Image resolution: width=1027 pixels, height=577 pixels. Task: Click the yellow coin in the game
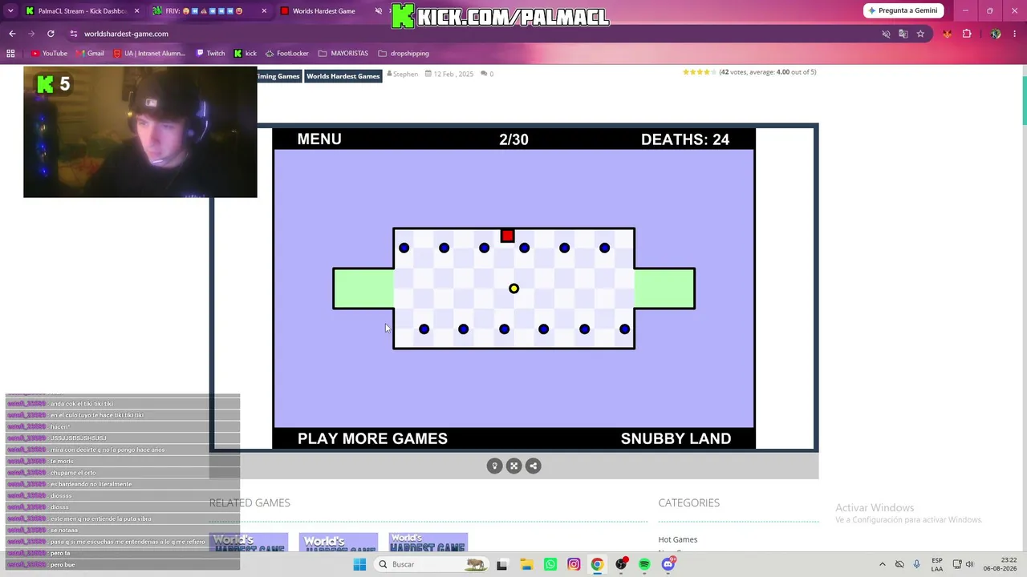(513, 288)
